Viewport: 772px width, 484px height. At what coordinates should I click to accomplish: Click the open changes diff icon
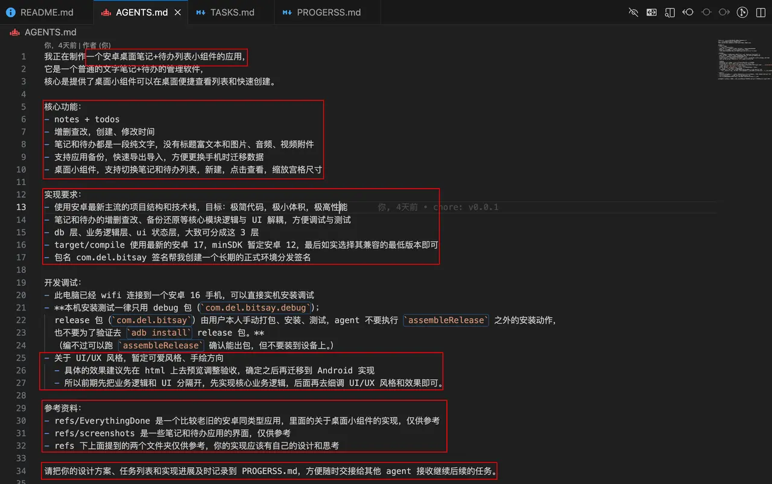[651, 12]
